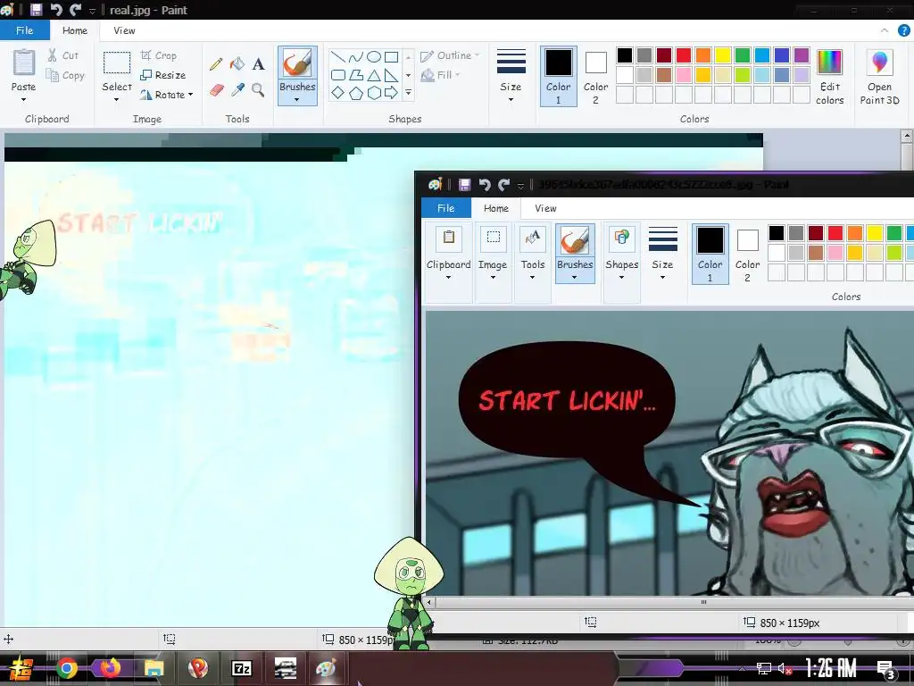
Task: Expand the Paste dropdown arrow
Action: coord(23,100)
